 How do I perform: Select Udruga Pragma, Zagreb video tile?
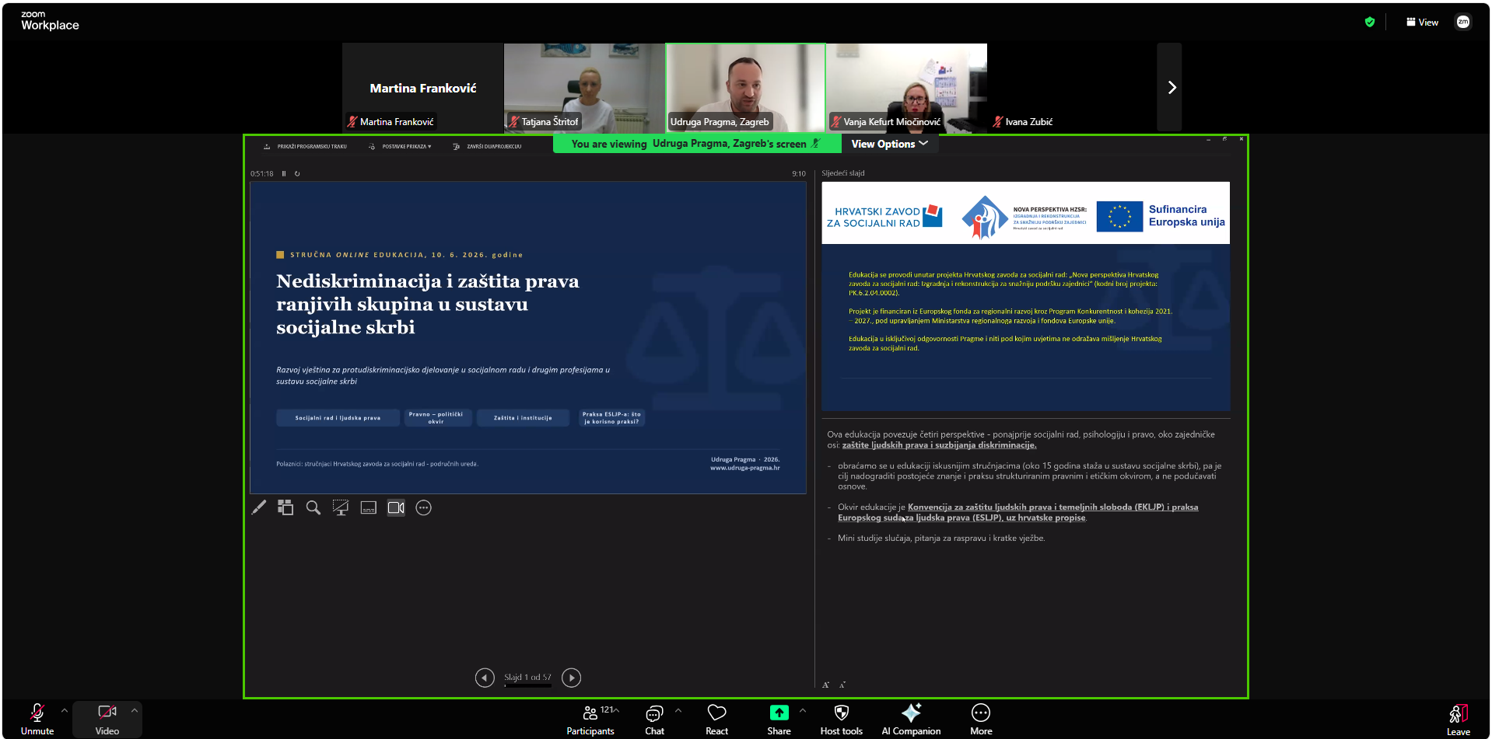pyautogui.click(x=745, y=87)
